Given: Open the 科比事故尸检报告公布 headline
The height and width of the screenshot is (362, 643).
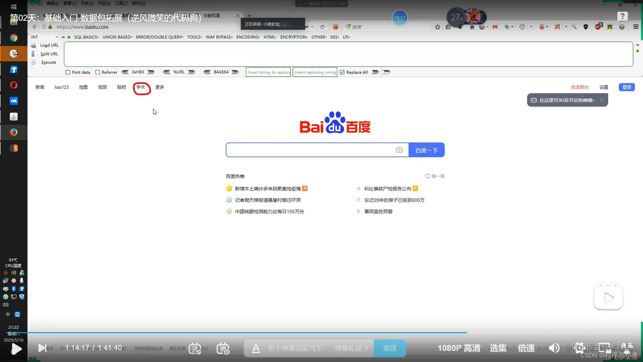Looking at the screenshot, I should pos(387,189).
